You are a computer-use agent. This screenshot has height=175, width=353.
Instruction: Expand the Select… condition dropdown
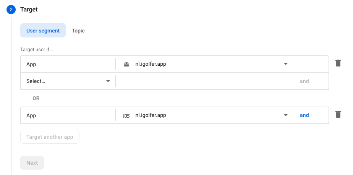point(68,81)
